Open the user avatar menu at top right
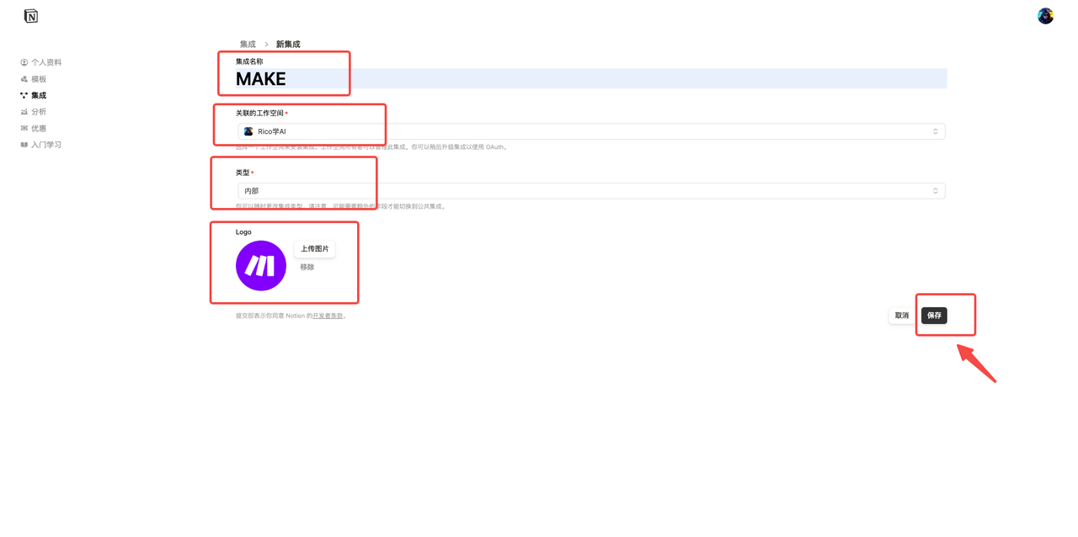The height and width of the screenshot is (537, 1078). (x=1045, y=16)
